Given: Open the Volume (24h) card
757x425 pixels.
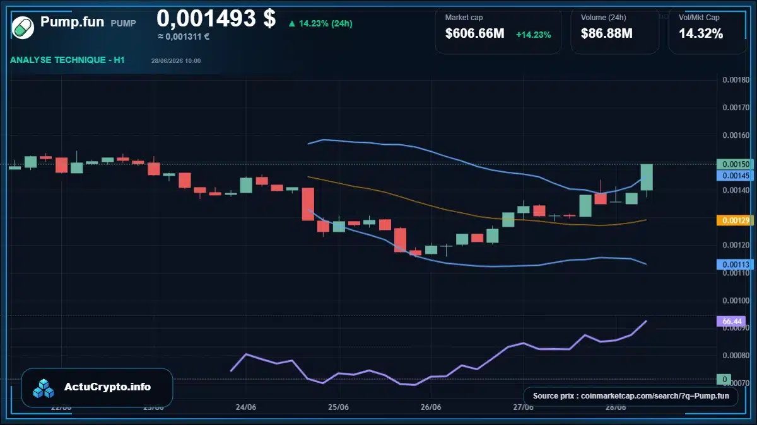Looking at the screenshot, I should coord(614,30).
